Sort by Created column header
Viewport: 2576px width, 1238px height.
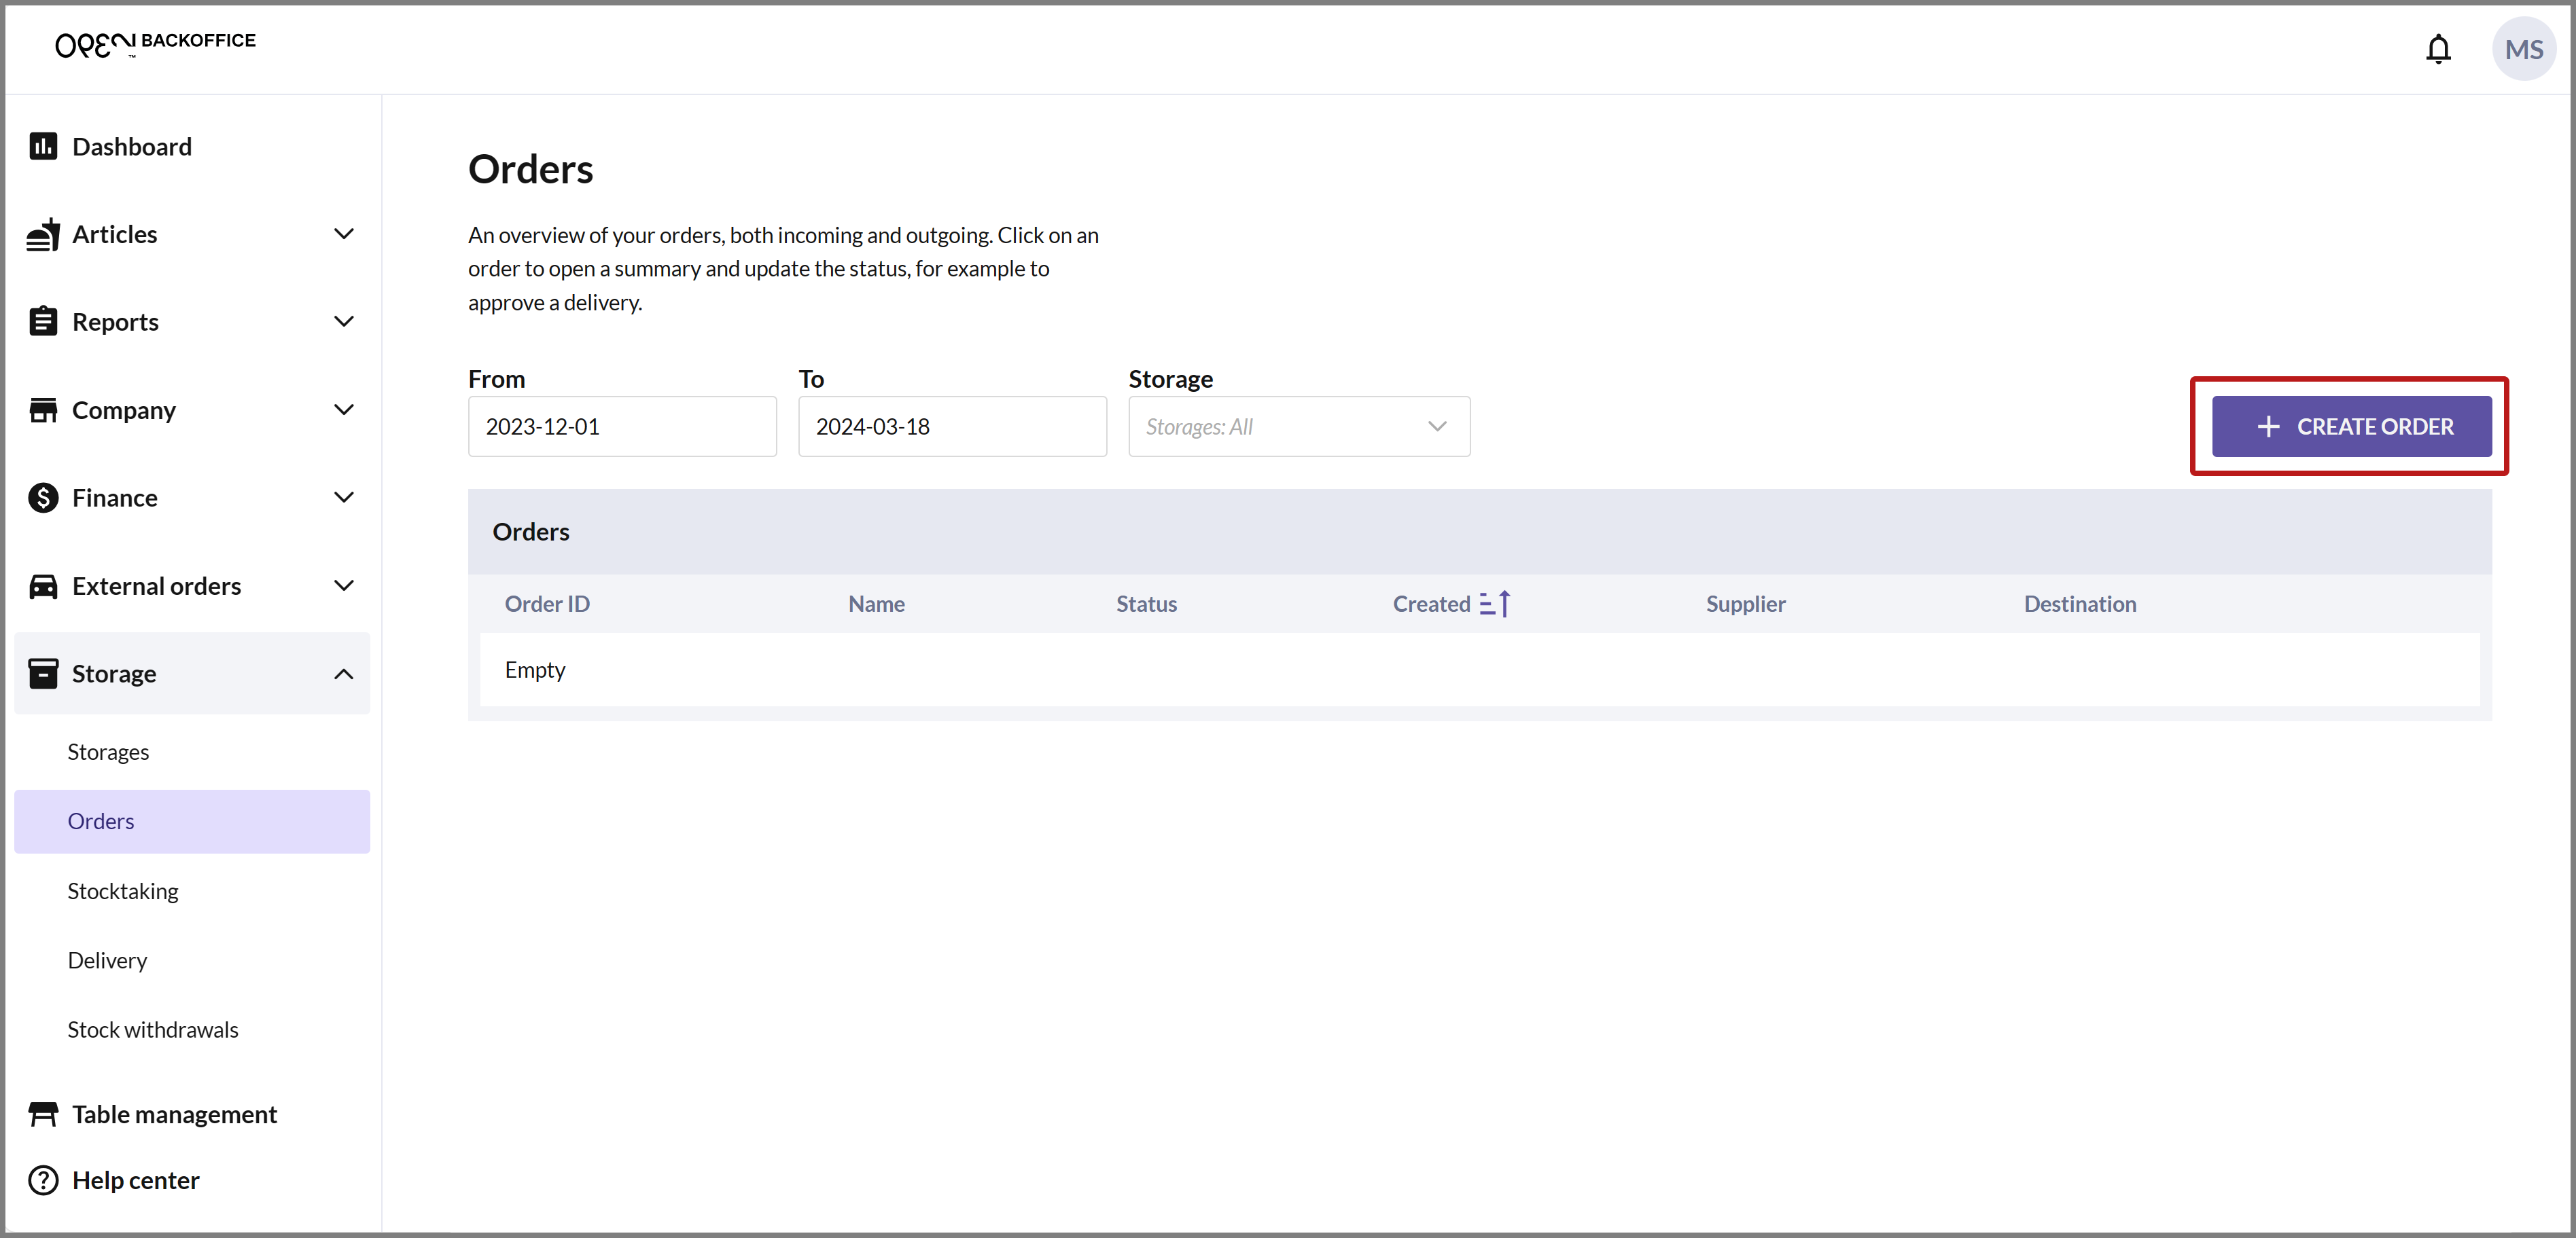pos(1431,604)
